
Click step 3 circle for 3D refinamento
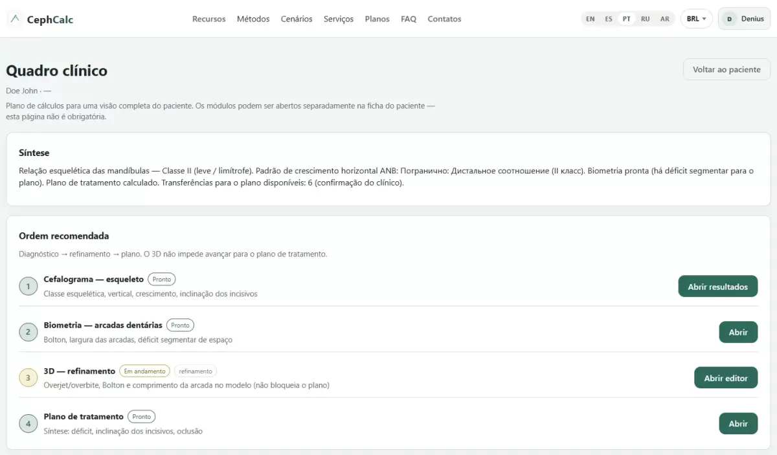coord(28,377)
